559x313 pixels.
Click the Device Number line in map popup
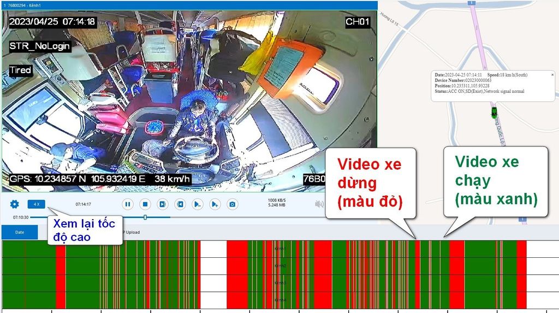pyautogui.click(x=463, y=80)
